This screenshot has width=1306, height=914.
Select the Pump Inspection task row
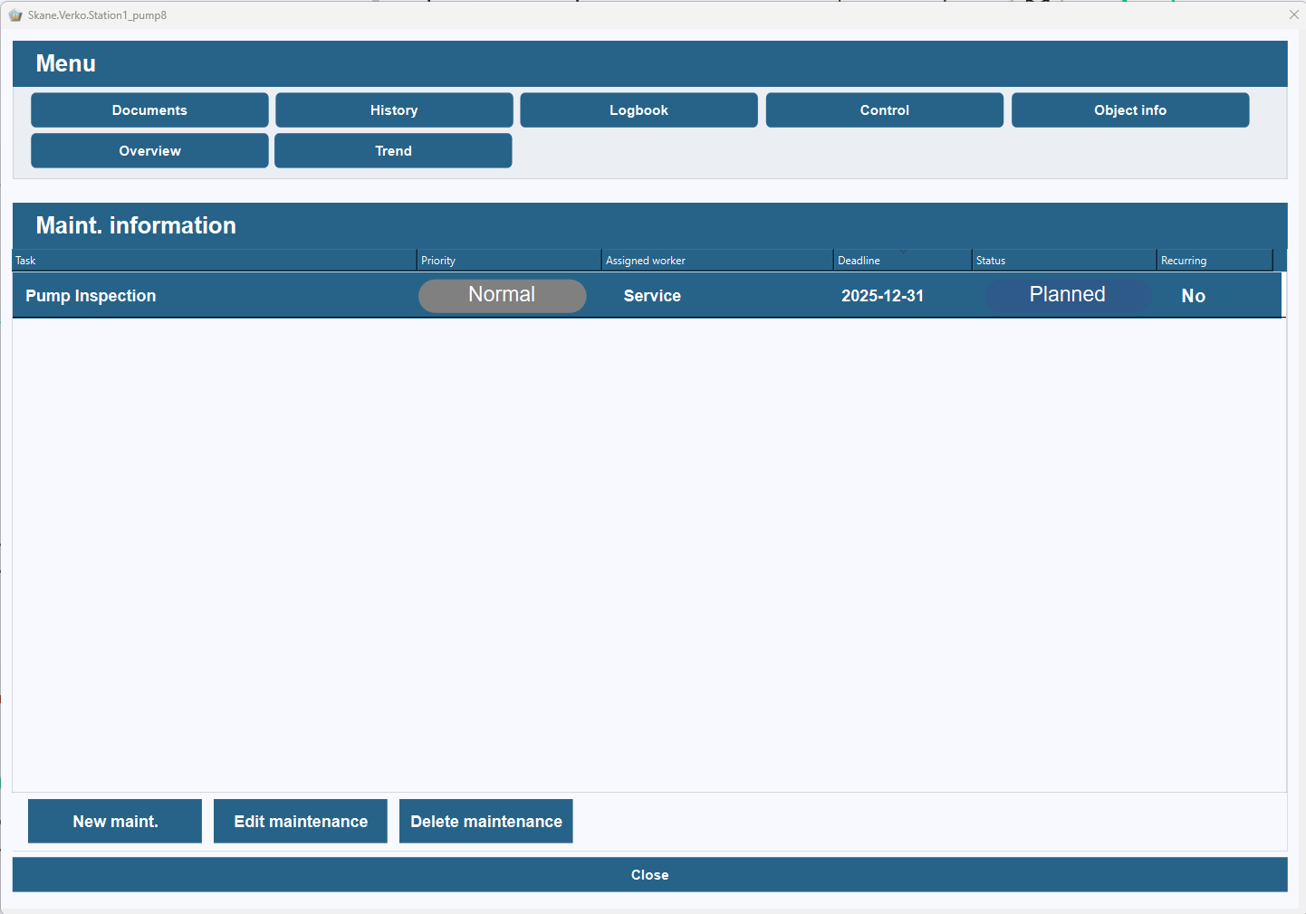tap(648, 296)
